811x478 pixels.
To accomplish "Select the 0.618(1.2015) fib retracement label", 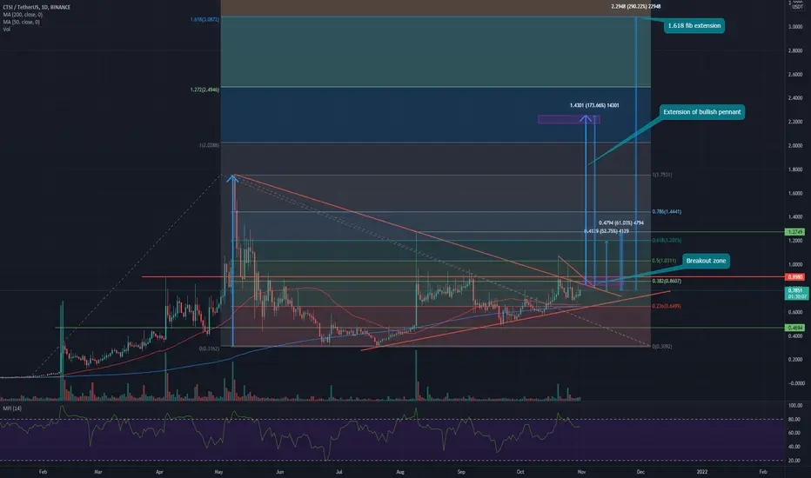I will 667,241.
